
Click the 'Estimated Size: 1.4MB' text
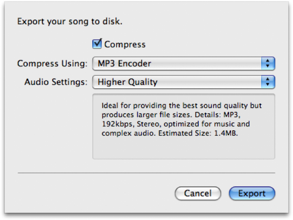pos(198,133)
